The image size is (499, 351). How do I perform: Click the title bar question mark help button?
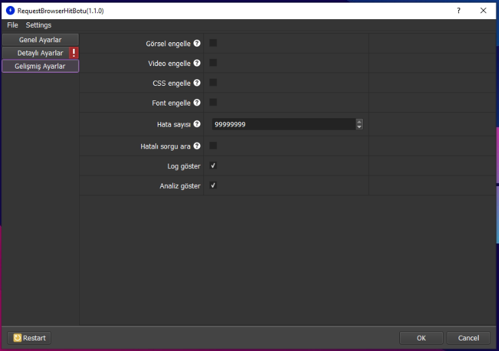(459, 11)
